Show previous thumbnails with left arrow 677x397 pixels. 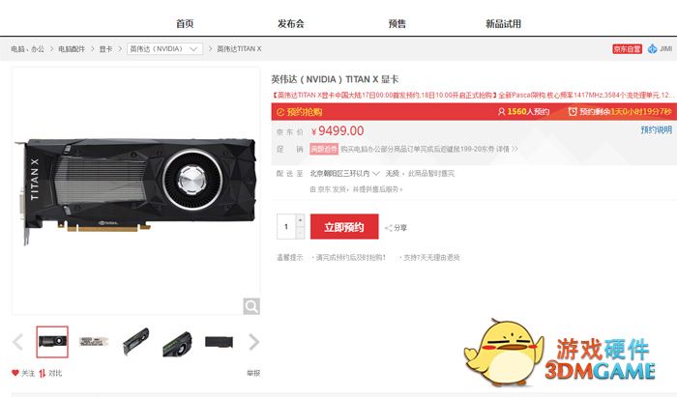point(17,342)
